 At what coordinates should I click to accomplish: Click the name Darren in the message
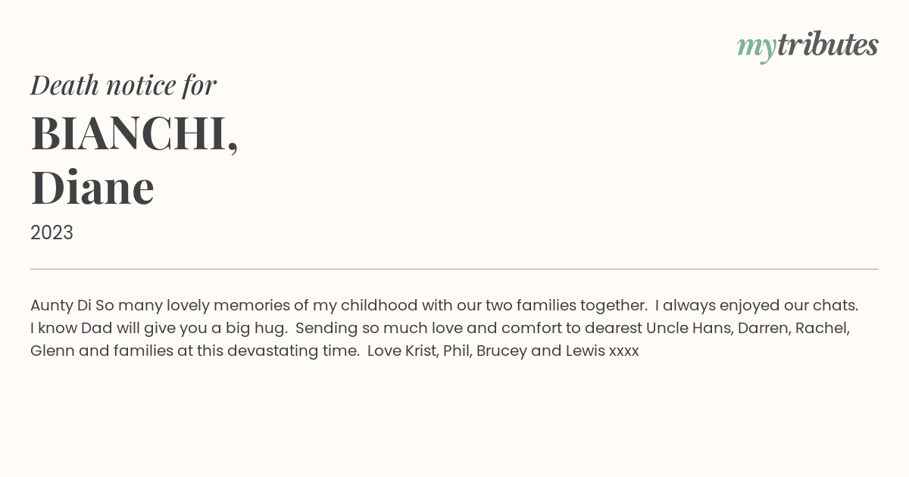click(x=763, y=329)
